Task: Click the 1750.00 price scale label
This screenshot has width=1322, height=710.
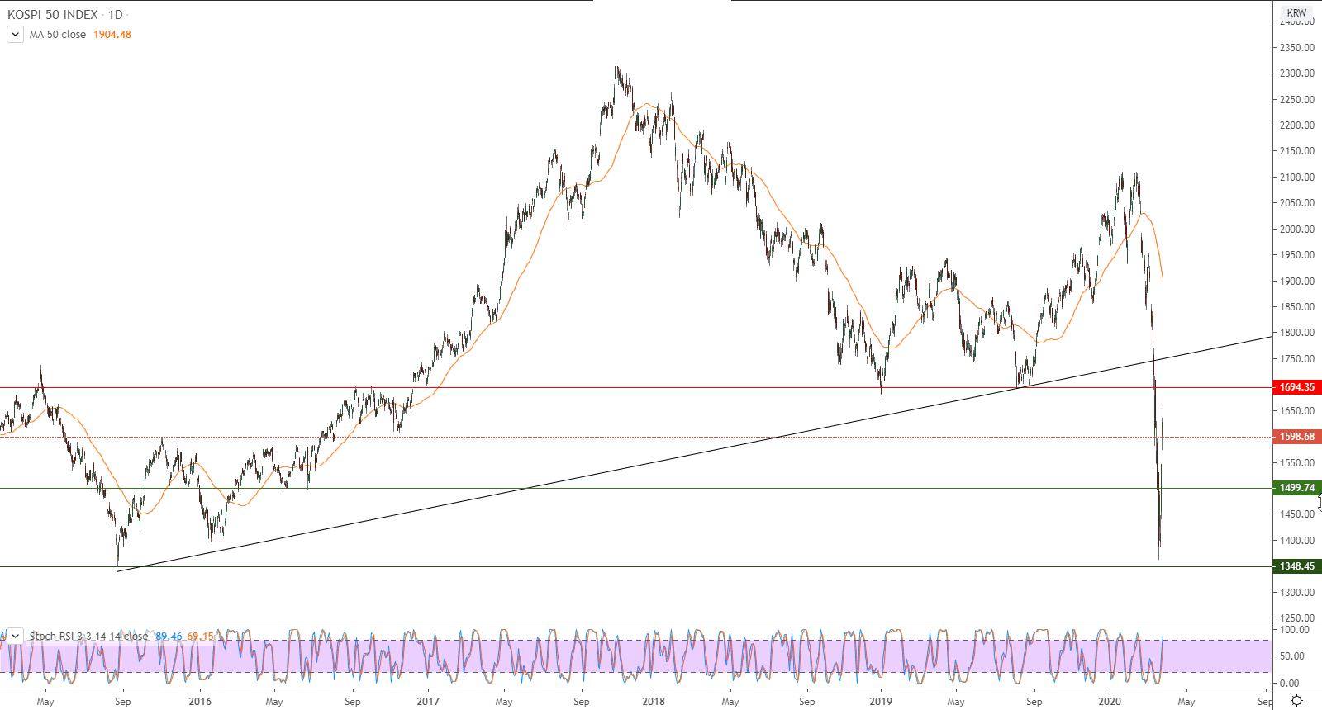Action: (x=1297, y=359)
